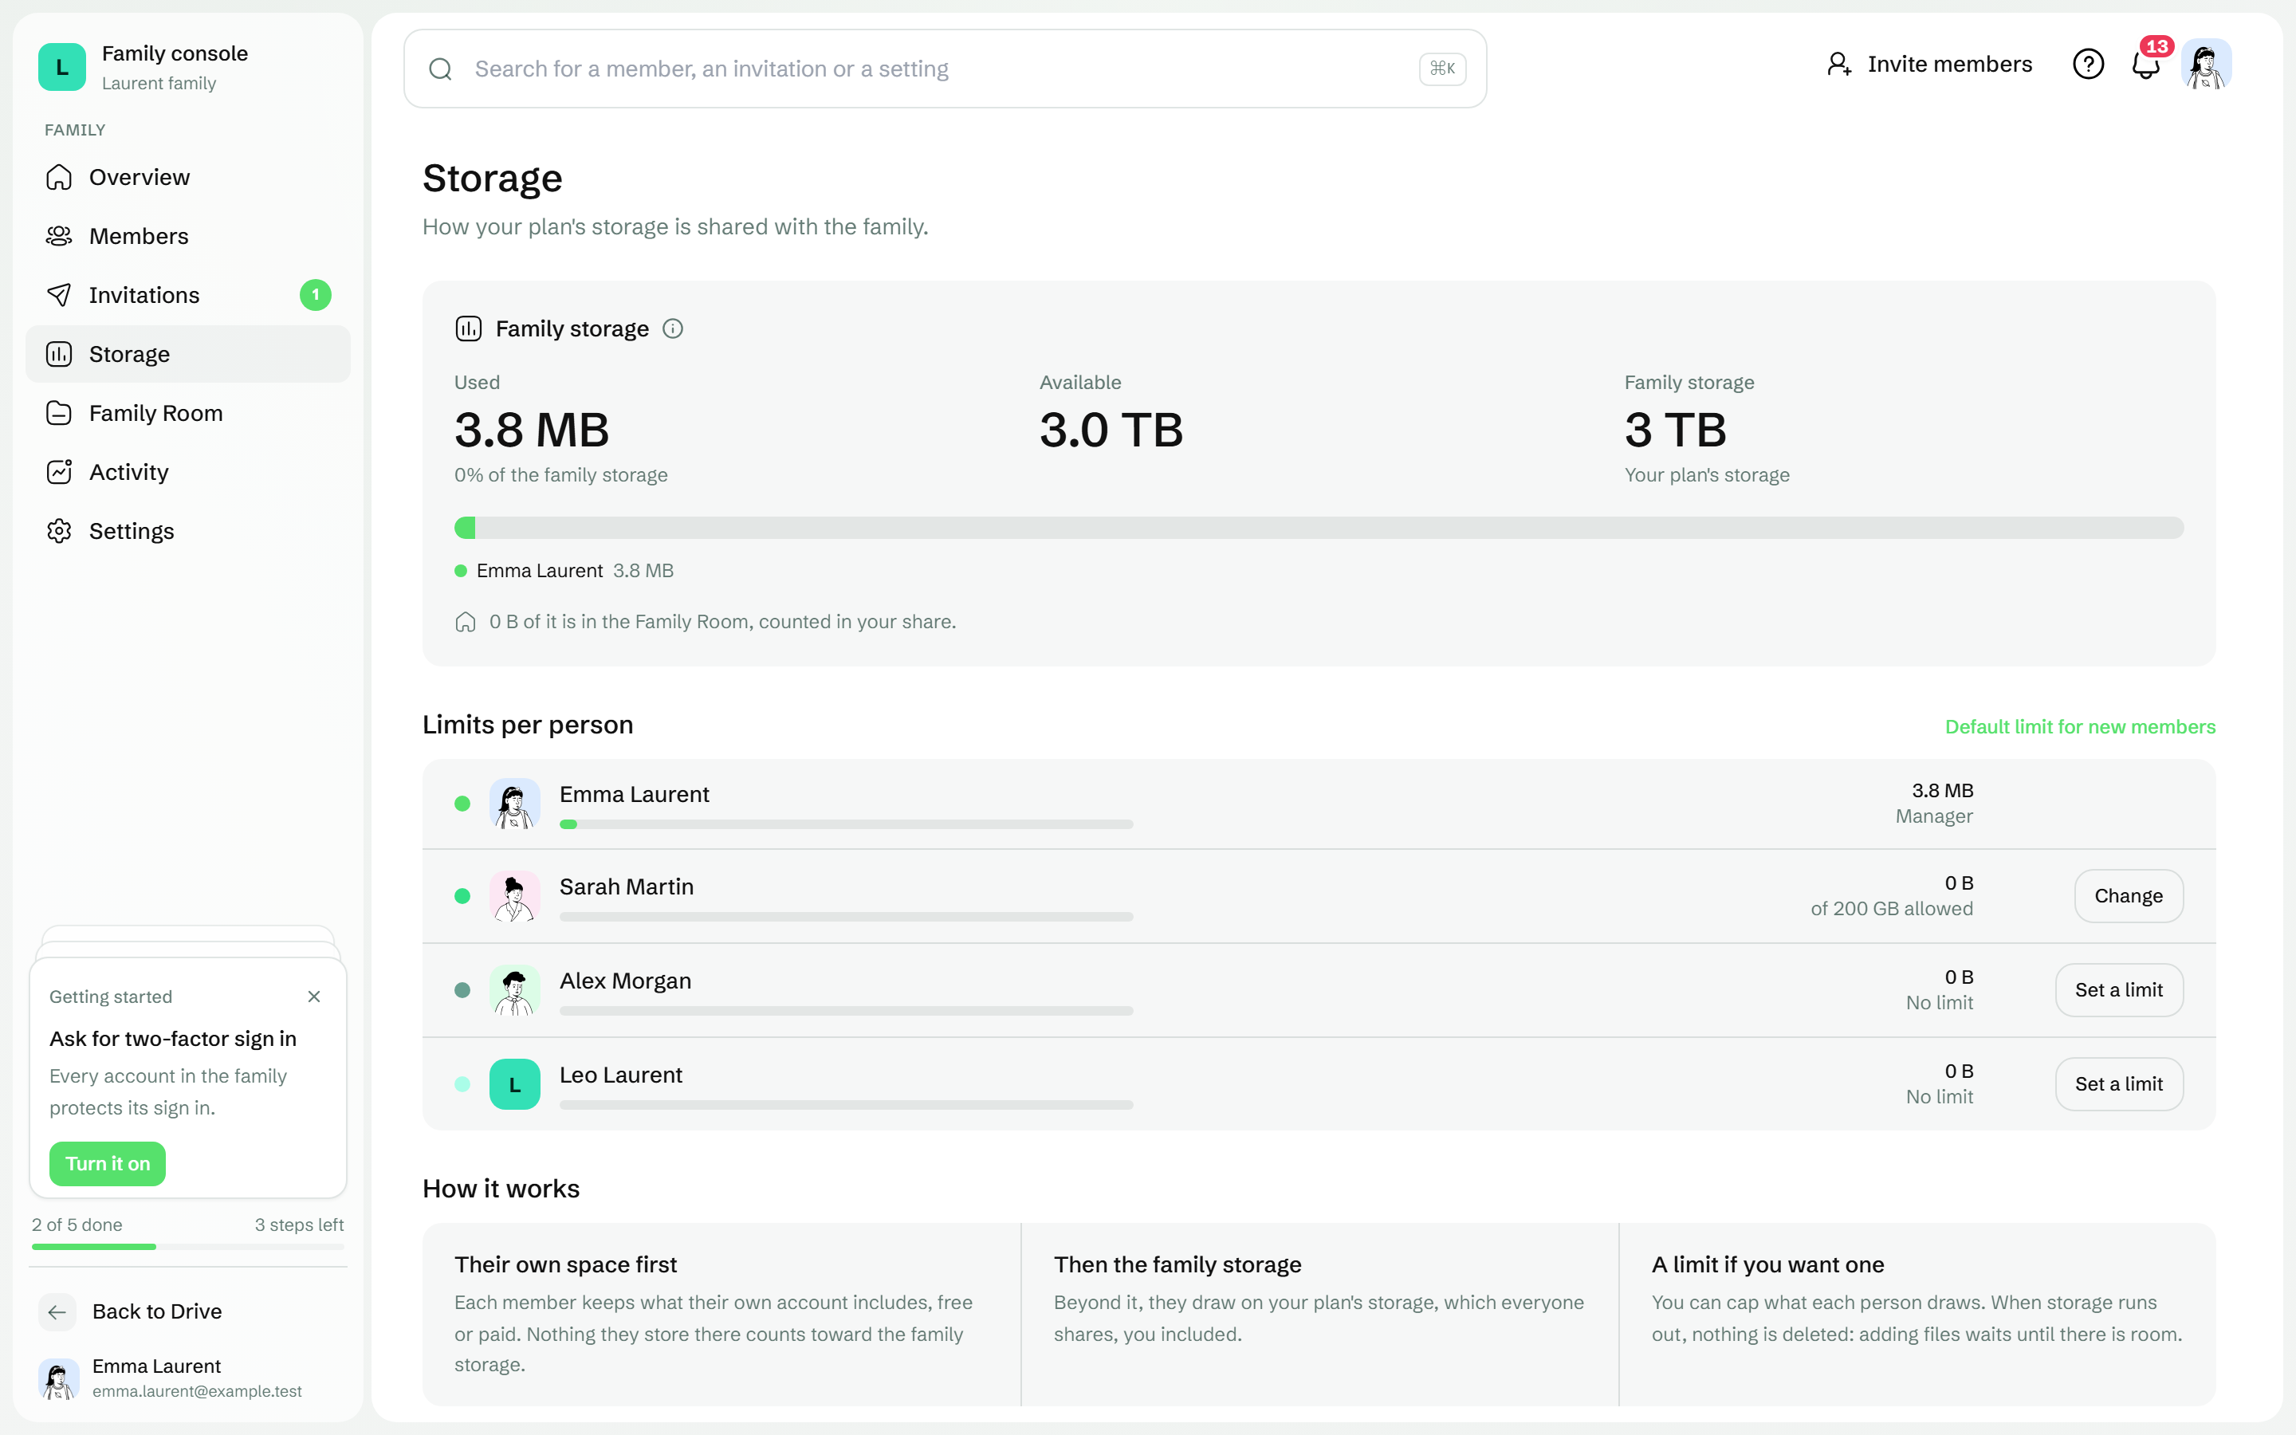The height and width of the screenshot is (1435, 2296).
Task: Change Sarah Martin's storage limit
Action: (x=2128, y=896)
